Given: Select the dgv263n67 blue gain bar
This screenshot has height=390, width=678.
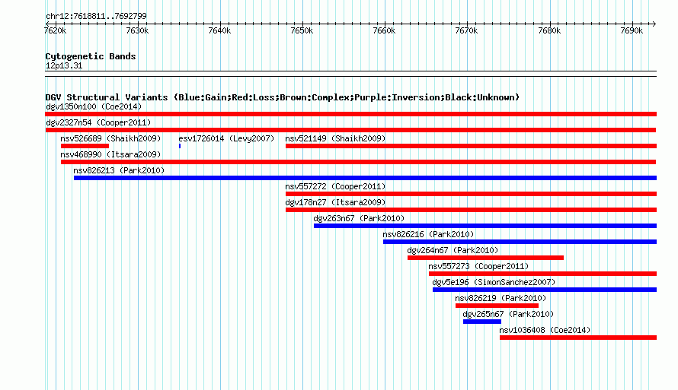Looking at the screenshot, I should (485, 226).
